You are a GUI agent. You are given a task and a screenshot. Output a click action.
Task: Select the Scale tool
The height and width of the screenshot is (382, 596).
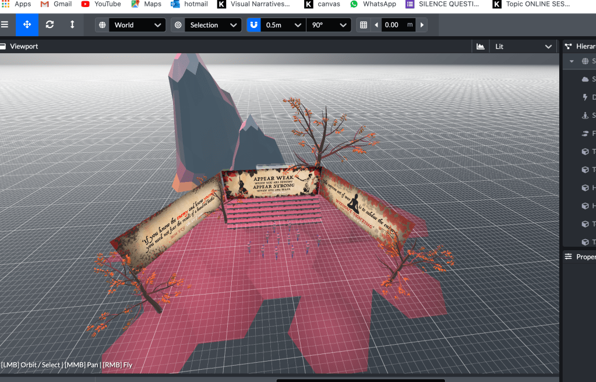72,25
